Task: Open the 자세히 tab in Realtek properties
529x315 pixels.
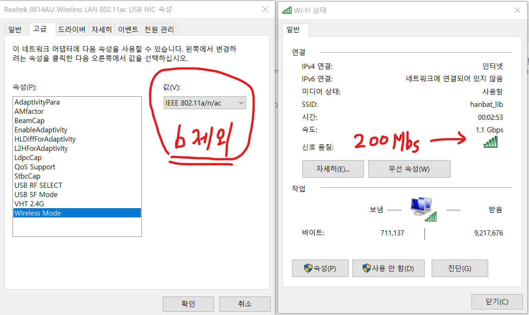Action: click(x=102, y=30)
